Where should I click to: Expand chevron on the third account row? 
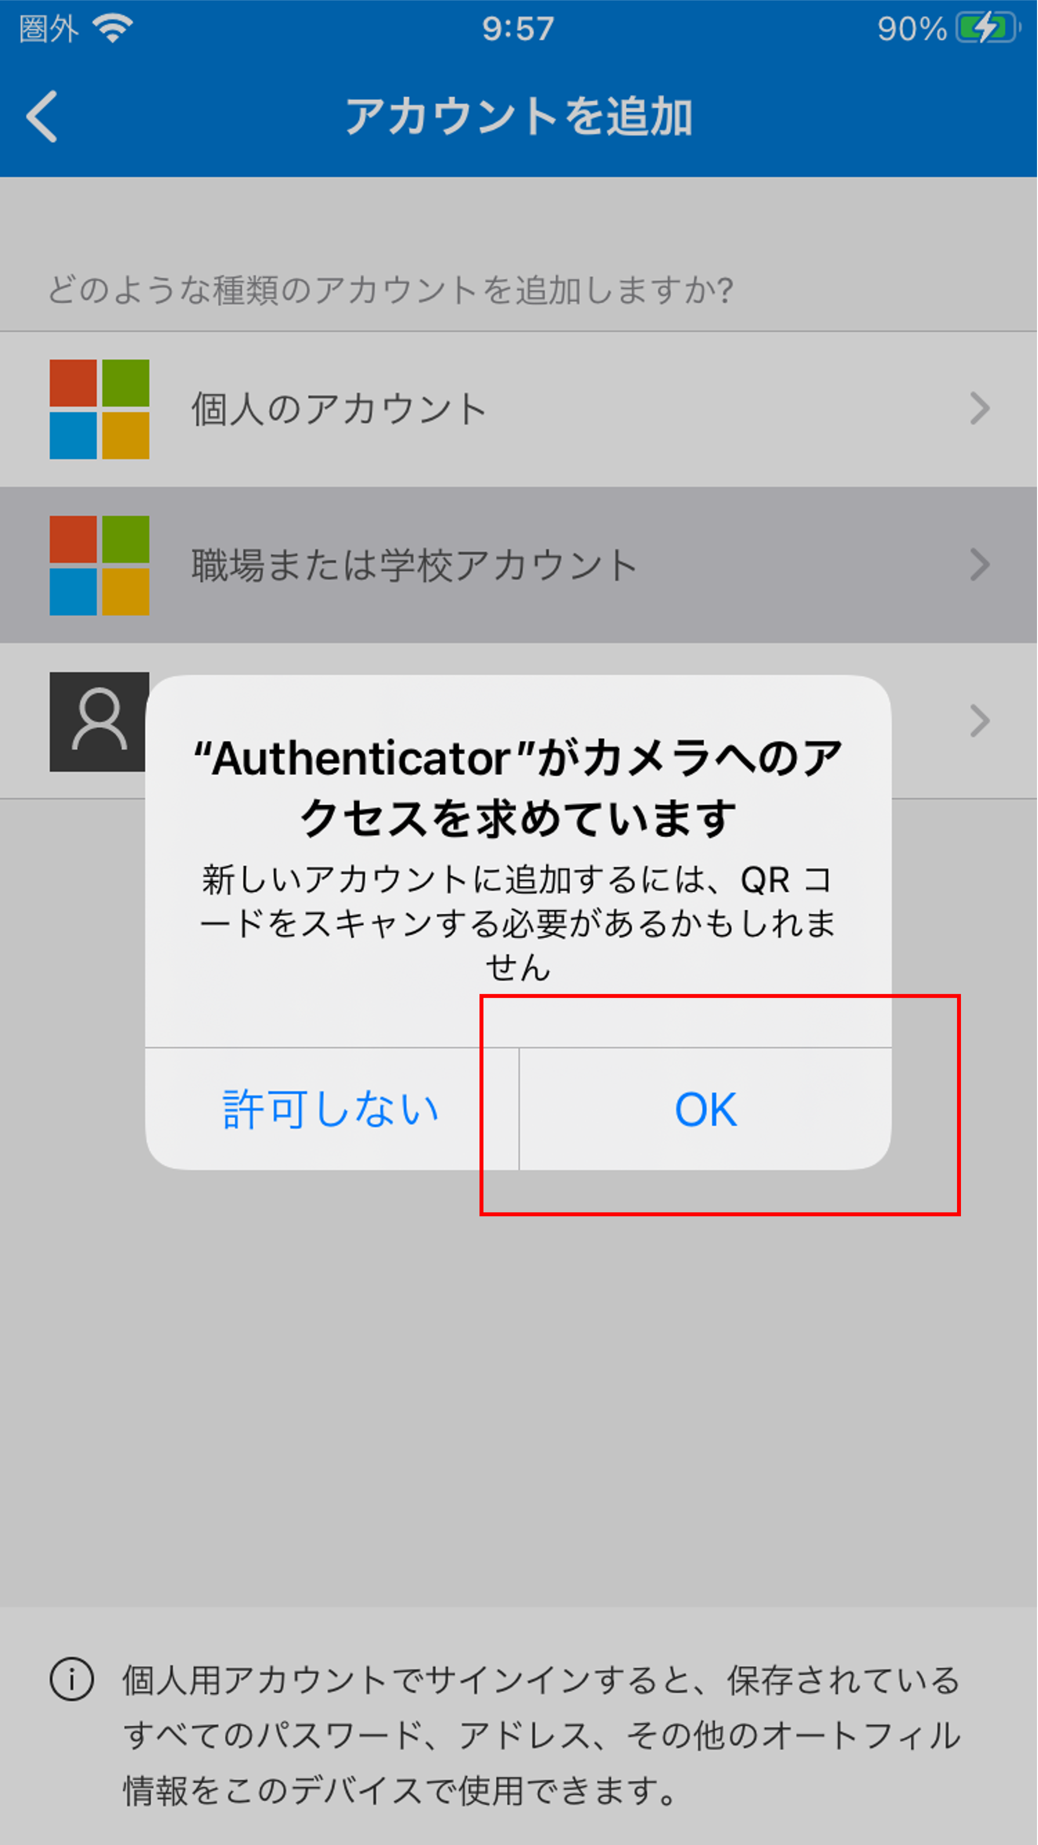979,721
